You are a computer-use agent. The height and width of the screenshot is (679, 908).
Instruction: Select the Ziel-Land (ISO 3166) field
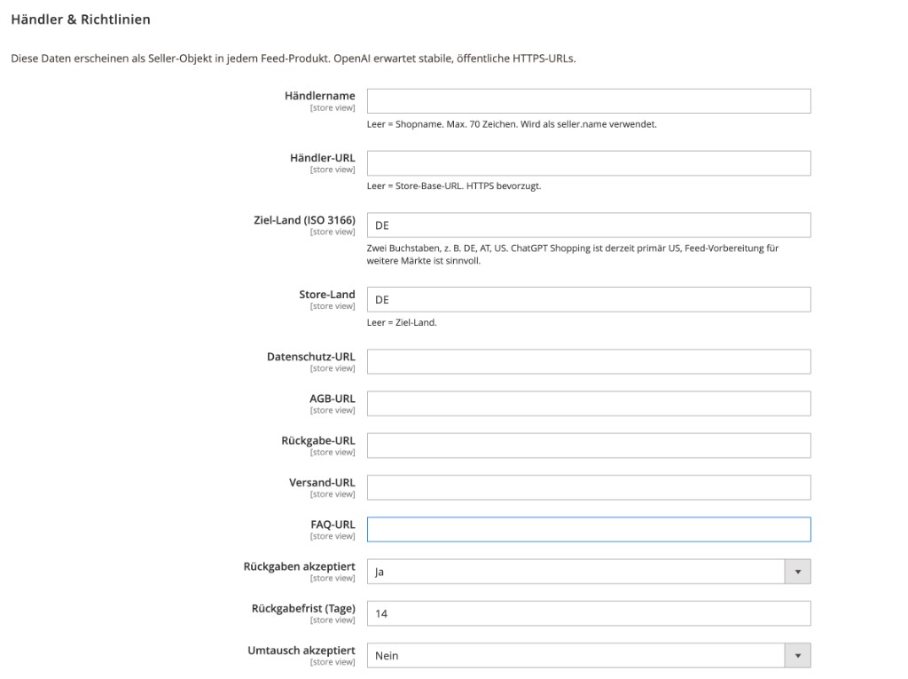[589, 225]
